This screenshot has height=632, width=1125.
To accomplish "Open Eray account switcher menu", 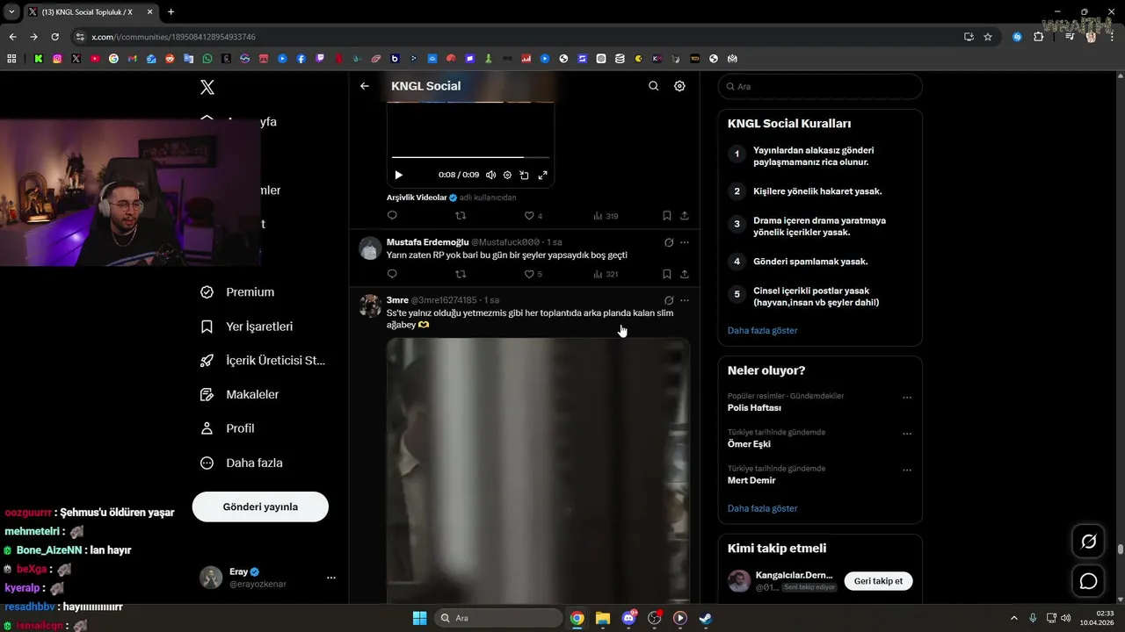I will tap(268, 578).
